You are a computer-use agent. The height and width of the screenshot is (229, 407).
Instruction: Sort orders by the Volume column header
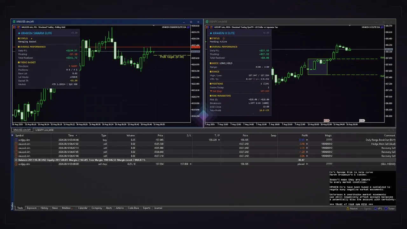(131, 135)
